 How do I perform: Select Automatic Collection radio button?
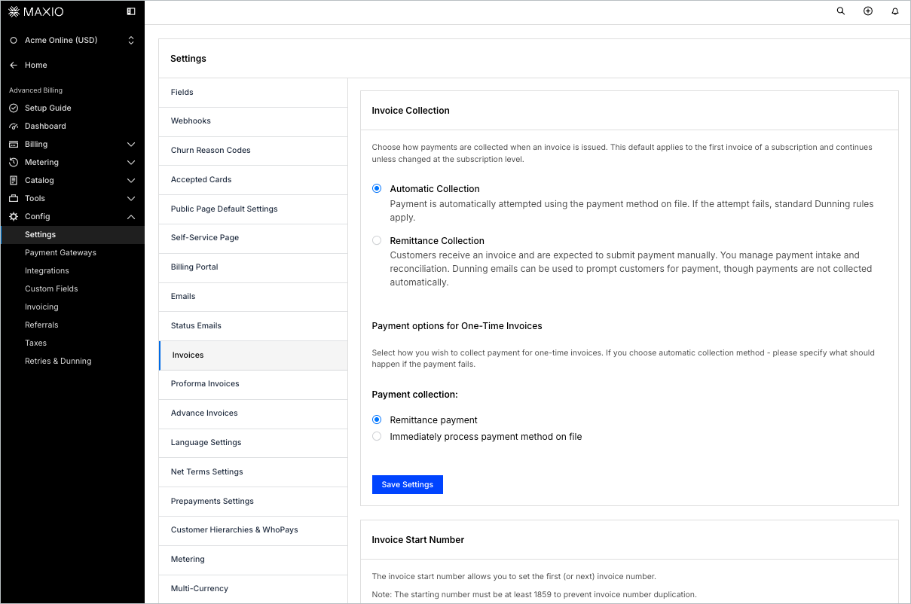point(377,188)
